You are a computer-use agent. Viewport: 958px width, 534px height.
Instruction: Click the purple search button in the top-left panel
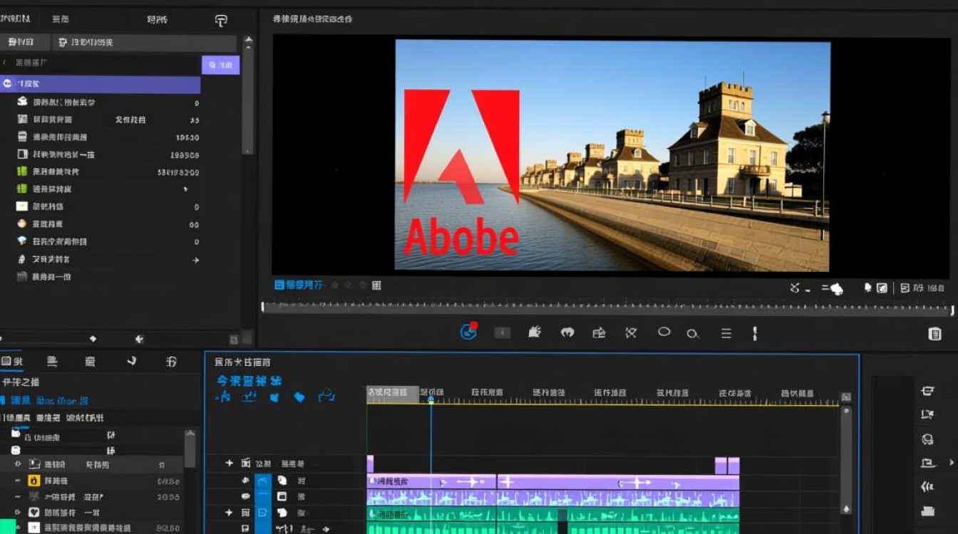tap(220, 65)
